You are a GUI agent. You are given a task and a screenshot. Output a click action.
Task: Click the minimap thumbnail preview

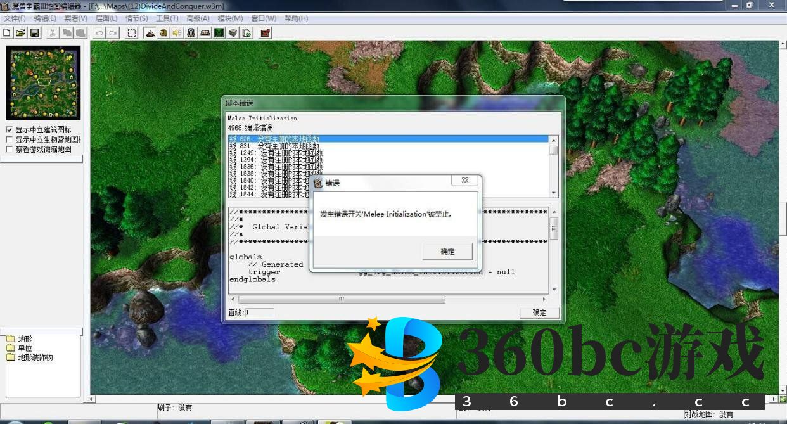coord(43,82)
